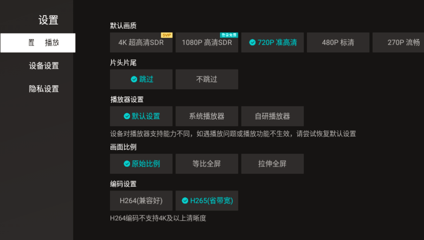Choose 1080P 高清SDR default quality
The width and height of the screenshot is (424, 240).
207,42
